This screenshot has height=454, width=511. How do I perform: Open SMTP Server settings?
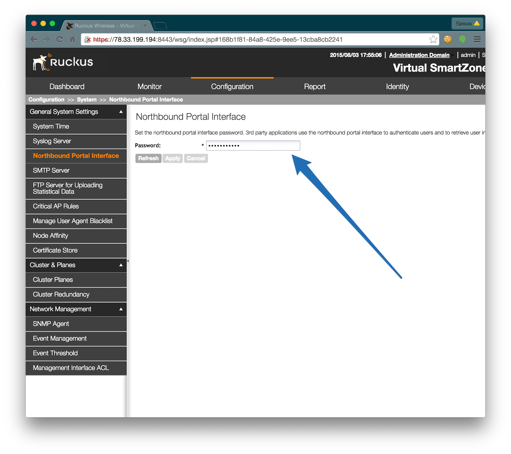coord(76,170)
